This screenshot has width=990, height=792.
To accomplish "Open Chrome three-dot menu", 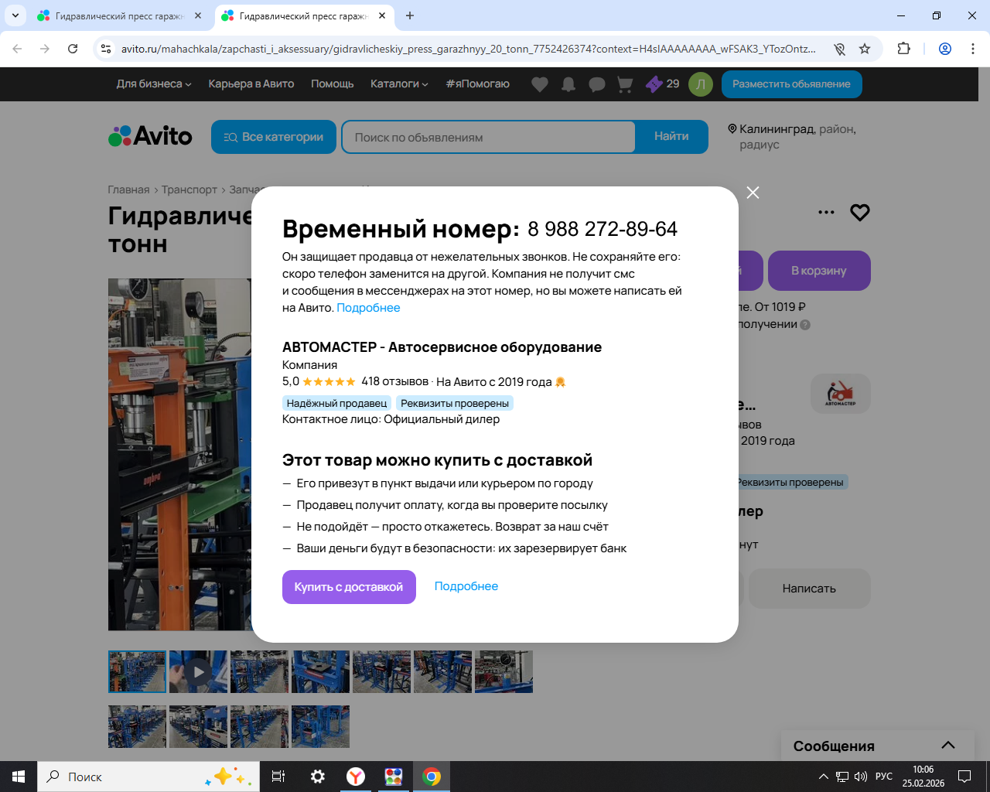I will pyautogui.click(x=973, y=49).
